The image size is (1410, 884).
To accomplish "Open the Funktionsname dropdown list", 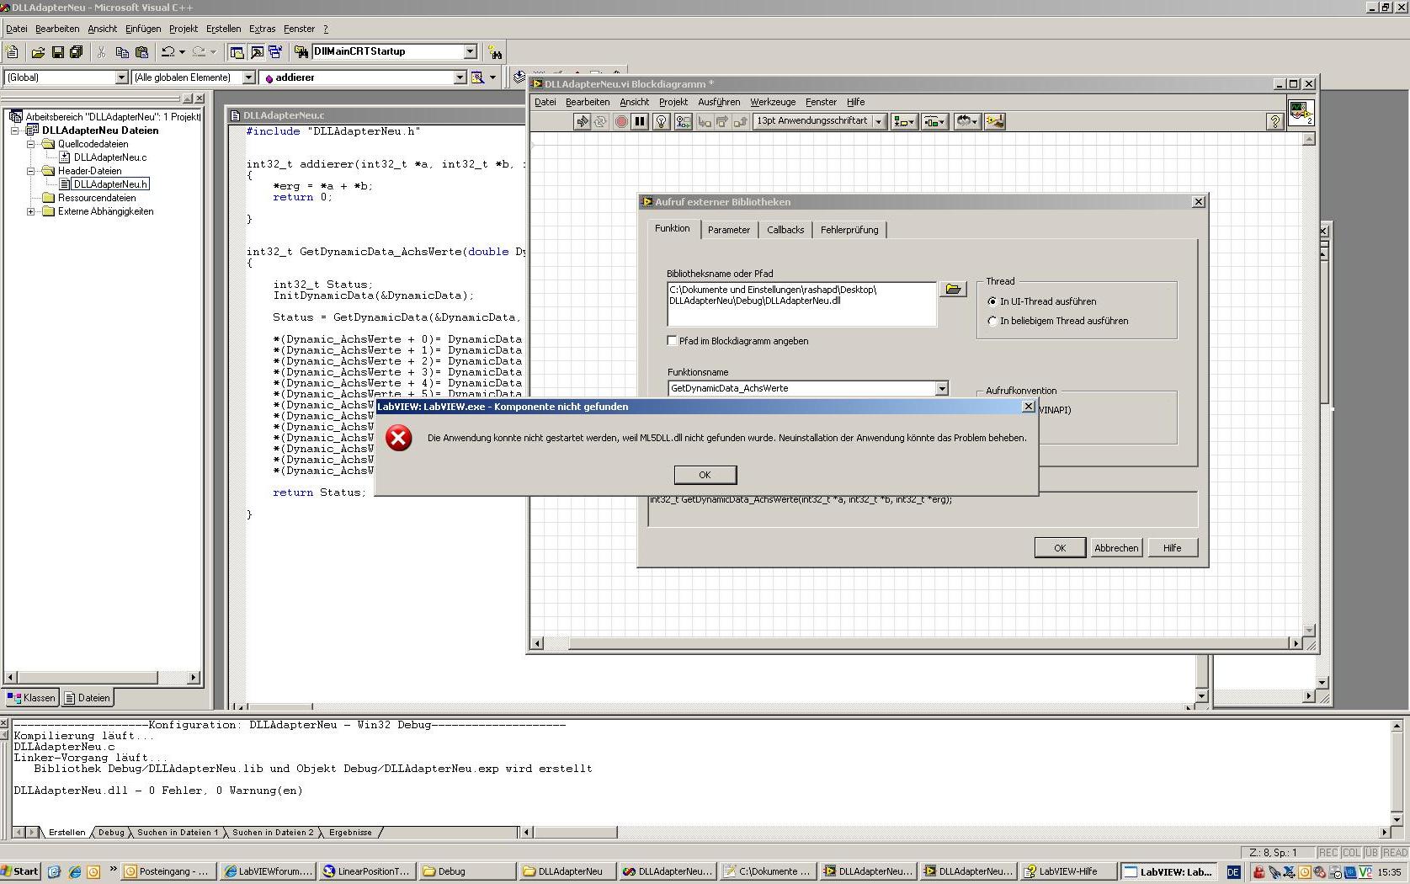I will click(x=941, y=388).
